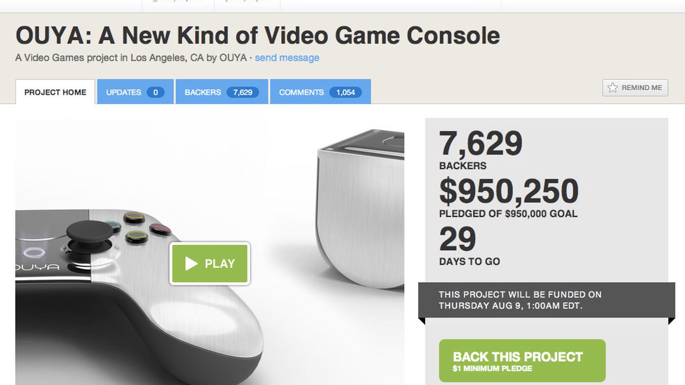This screenshot has height=385, width=685.
Task: Click the 29 days to go counter
Action: pyautogui.click(x=457, y=239)
